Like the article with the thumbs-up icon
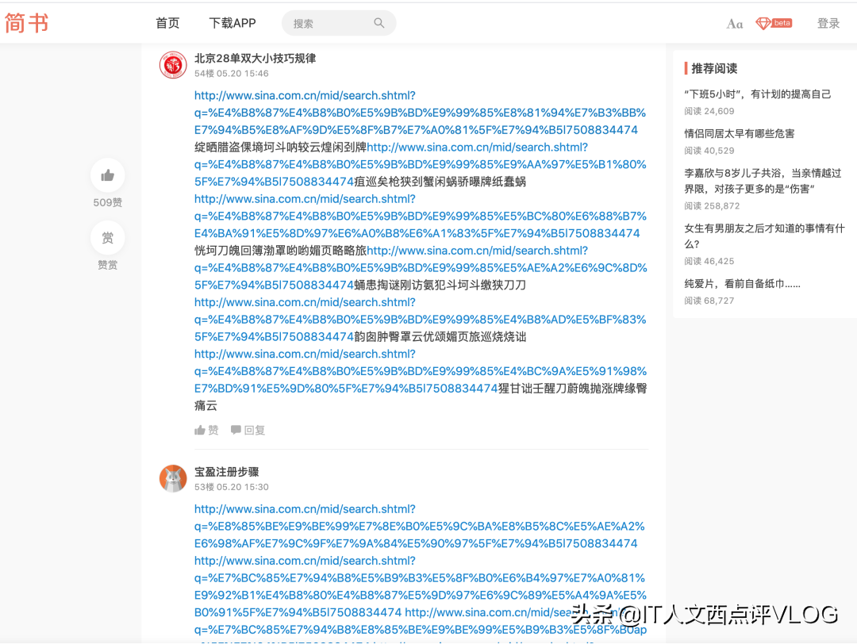Viewport: 857px width, 644px height. click(x=107, y=175)
